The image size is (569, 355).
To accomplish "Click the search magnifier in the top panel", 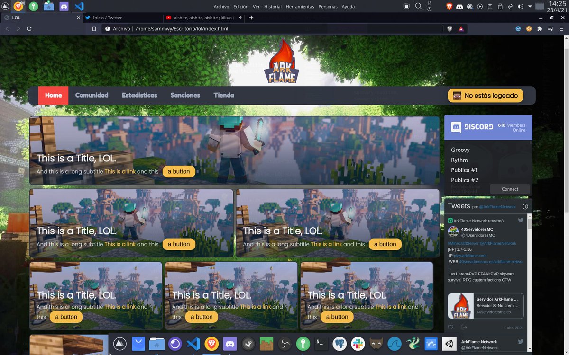I will (419, 7).
